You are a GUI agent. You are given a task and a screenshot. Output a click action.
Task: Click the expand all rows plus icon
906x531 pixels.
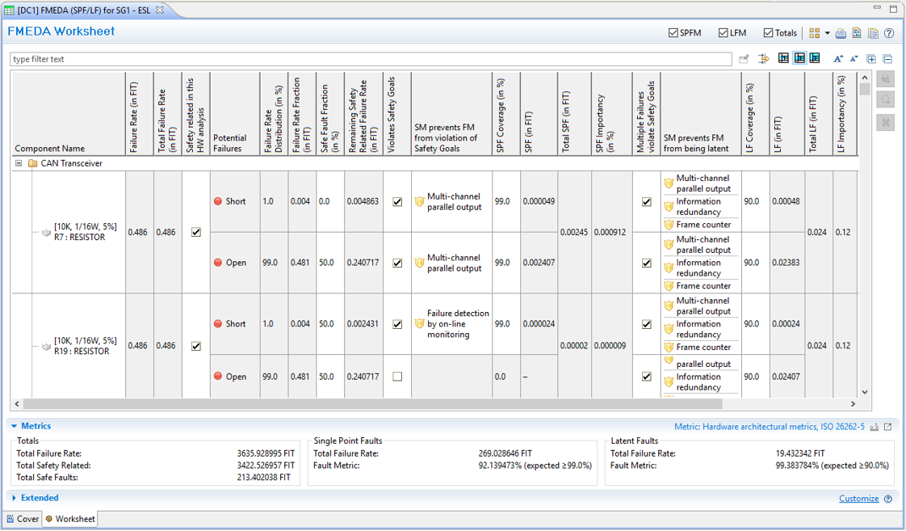point(871,59)
